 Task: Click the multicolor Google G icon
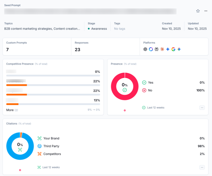pos(173,49)
